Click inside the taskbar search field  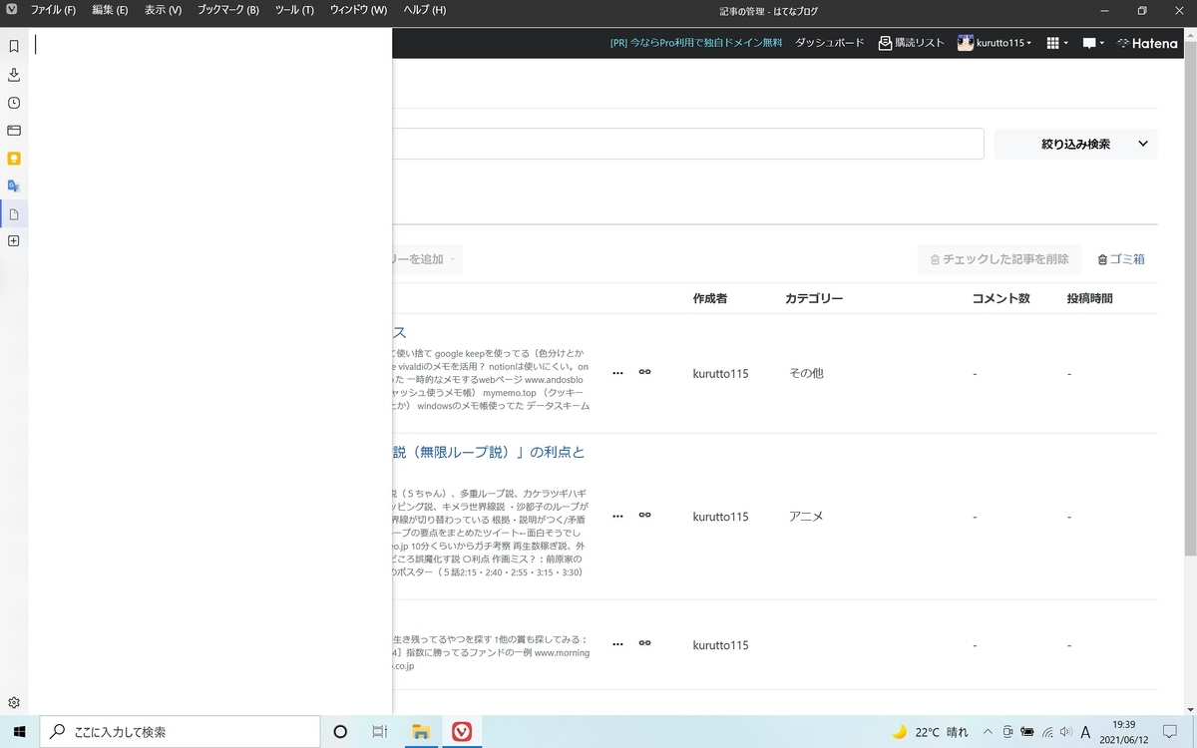tap(180, 731)
